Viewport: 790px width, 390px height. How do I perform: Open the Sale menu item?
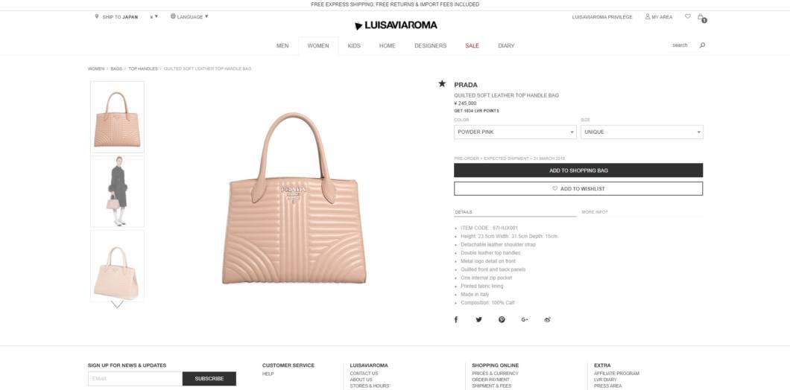pos(472,46)
